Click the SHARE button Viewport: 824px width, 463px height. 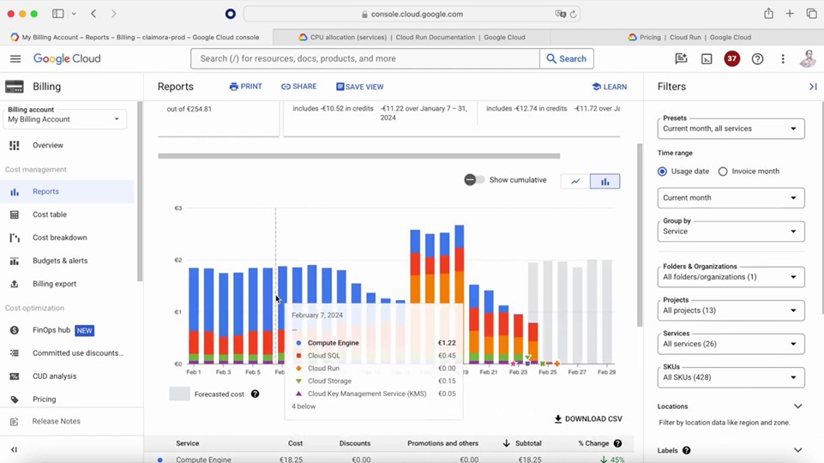(x=298, y=87)
